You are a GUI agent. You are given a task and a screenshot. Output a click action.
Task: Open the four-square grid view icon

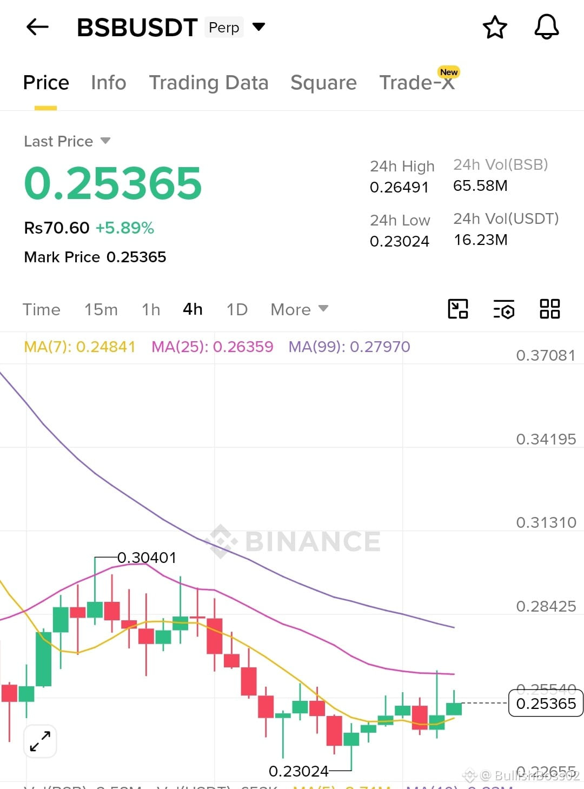(x=550, y=309)
